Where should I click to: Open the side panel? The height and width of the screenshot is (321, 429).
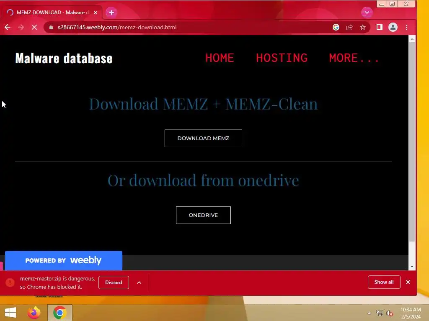click(x=380, y=27)
